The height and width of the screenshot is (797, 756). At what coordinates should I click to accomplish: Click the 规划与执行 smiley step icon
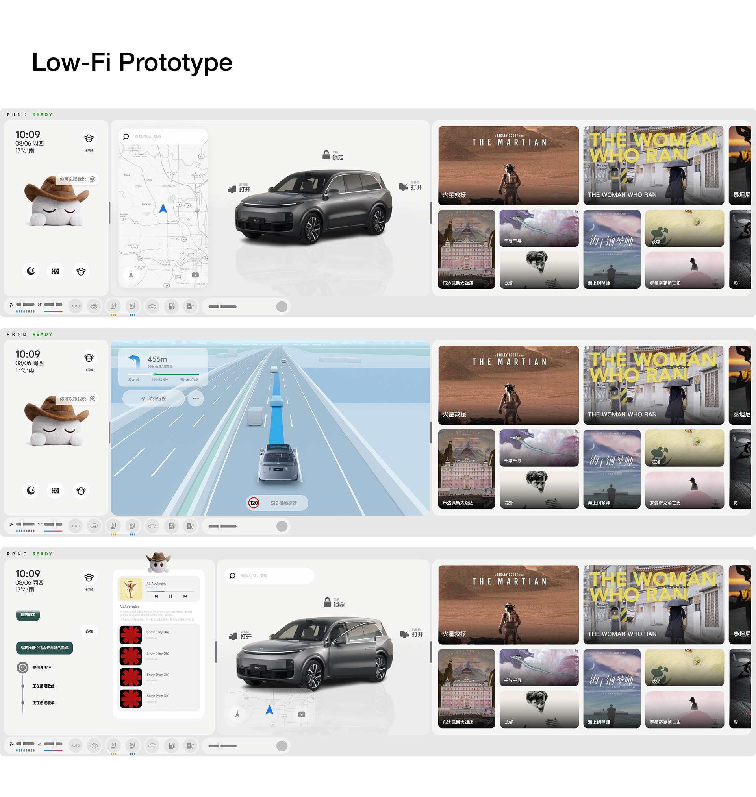22,668
